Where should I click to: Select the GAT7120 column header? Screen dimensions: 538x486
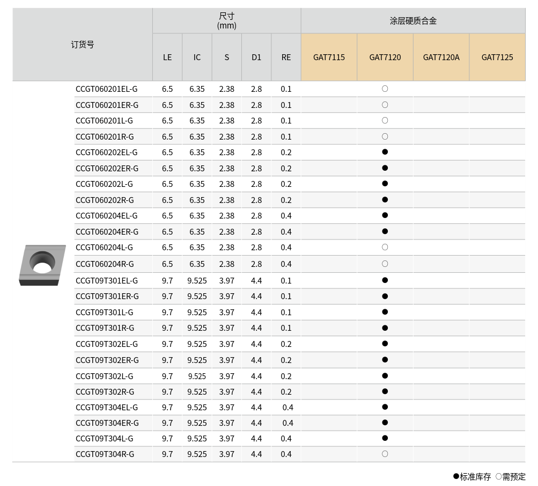coord(385,57)
